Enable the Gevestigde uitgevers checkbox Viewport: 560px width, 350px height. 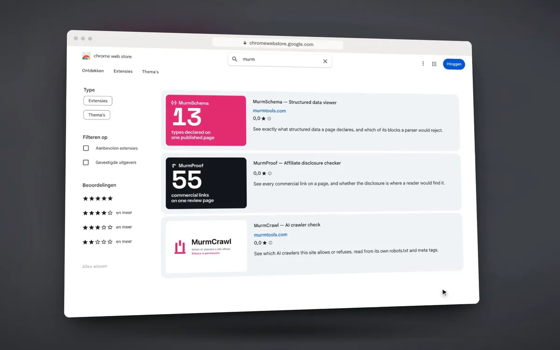coord(86,162)
